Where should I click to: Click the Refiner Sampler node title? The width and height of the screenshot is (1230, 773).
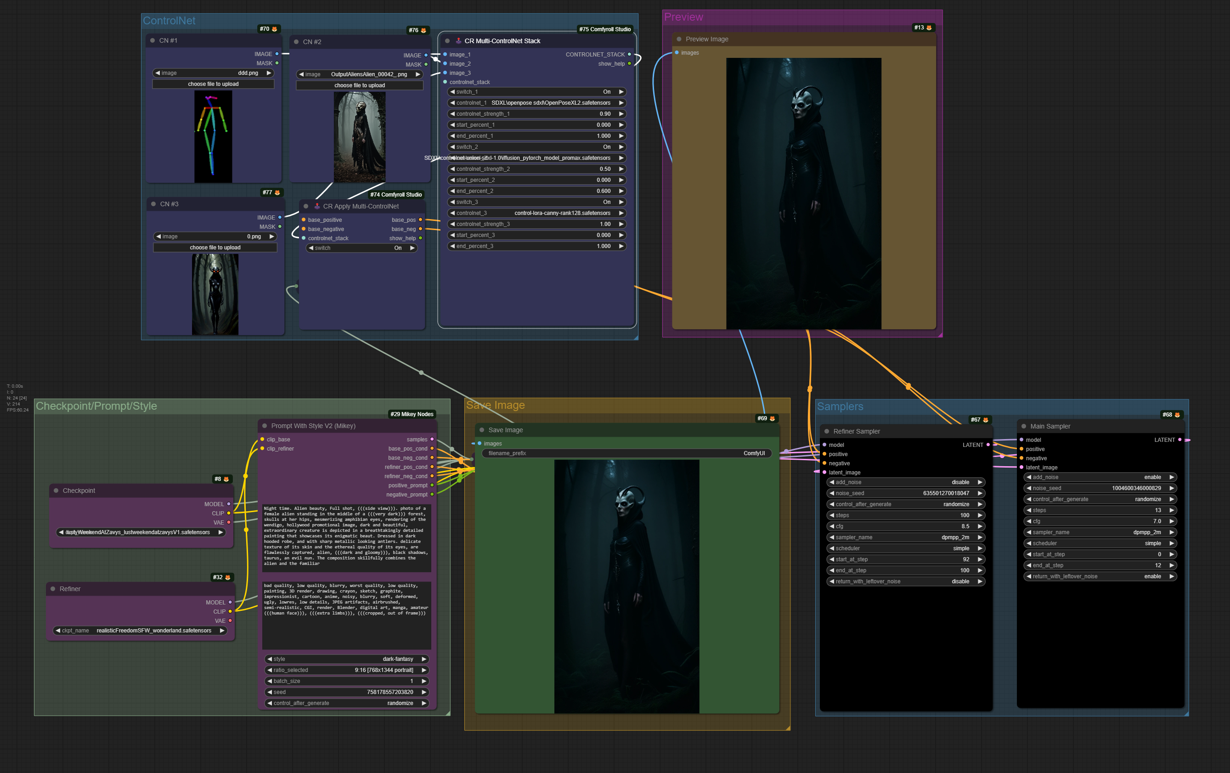(857, 431)
